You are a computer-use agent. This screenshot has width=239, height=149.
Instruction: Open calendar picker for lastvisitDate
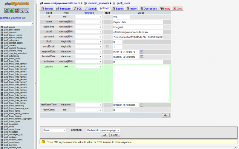click(142, 57)
